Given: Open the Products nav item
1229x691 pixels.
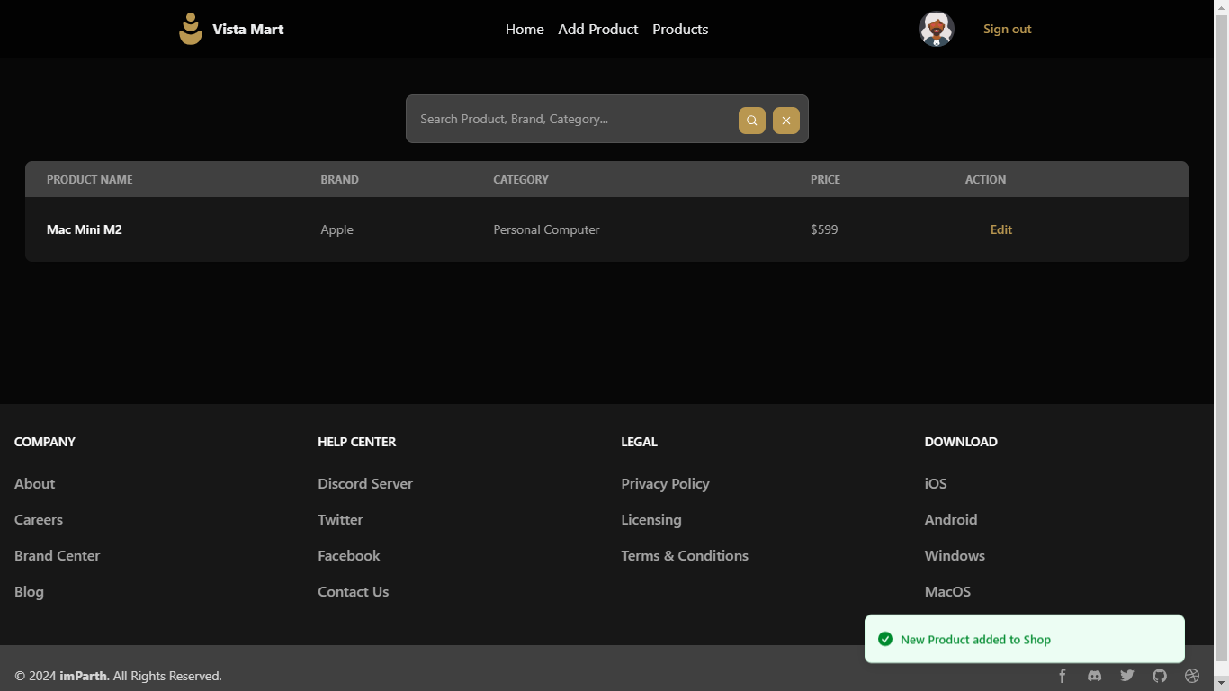Looking at the screenshot, I should pyautogui.click(x=680, y=30).
